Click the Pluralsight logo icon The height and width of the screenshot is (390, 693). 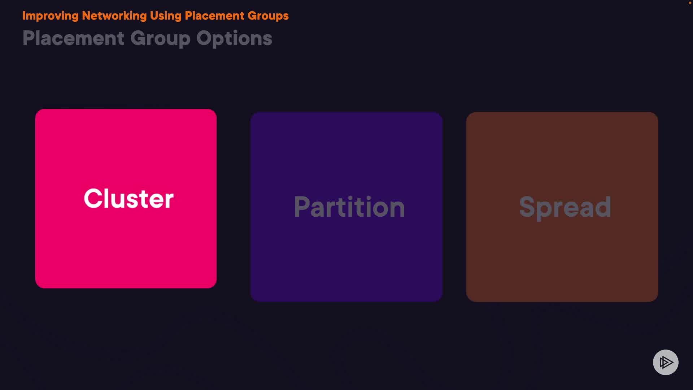click(666, 362)
